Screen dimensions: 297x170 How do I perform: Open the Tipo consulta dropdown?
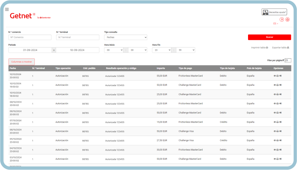click(125, 37)
